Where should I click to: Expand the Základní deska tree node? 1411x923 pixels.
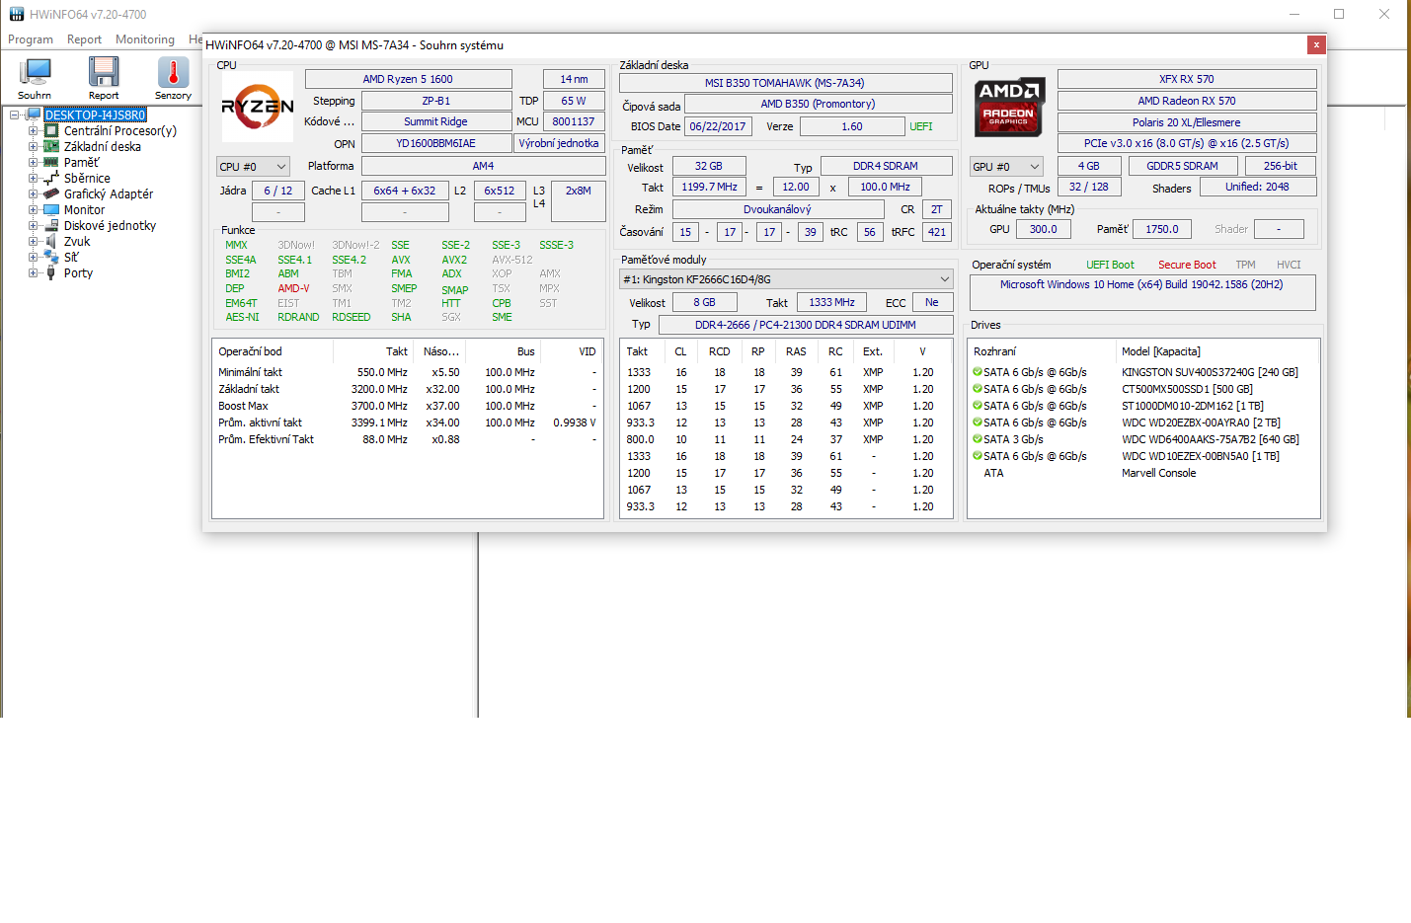[33, 146]
